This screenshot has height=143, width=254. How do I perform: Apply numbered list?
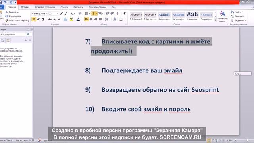pyautogui.click(x=93, y=14)
